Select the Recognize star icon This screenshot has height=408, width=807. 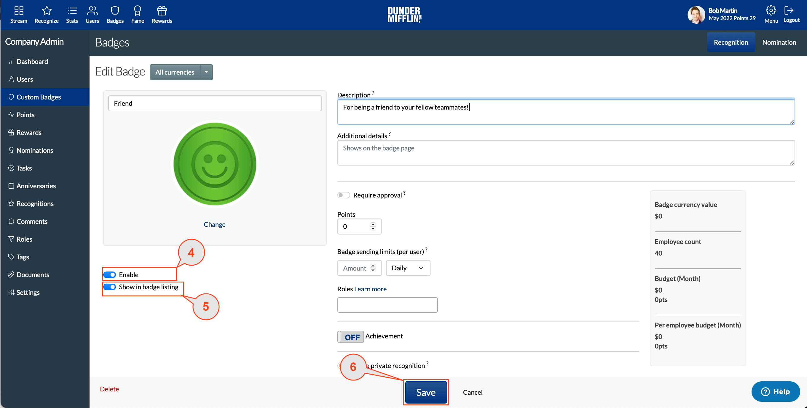pyautogui.click(x=46, y=14)
